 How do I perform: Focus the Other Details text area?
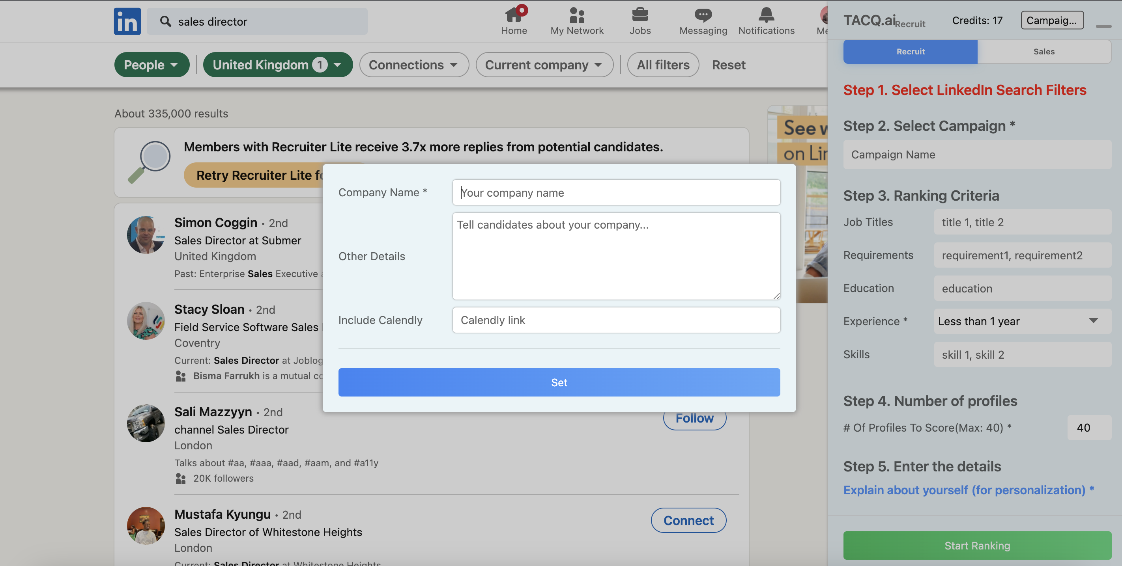[x=616, y=256]
